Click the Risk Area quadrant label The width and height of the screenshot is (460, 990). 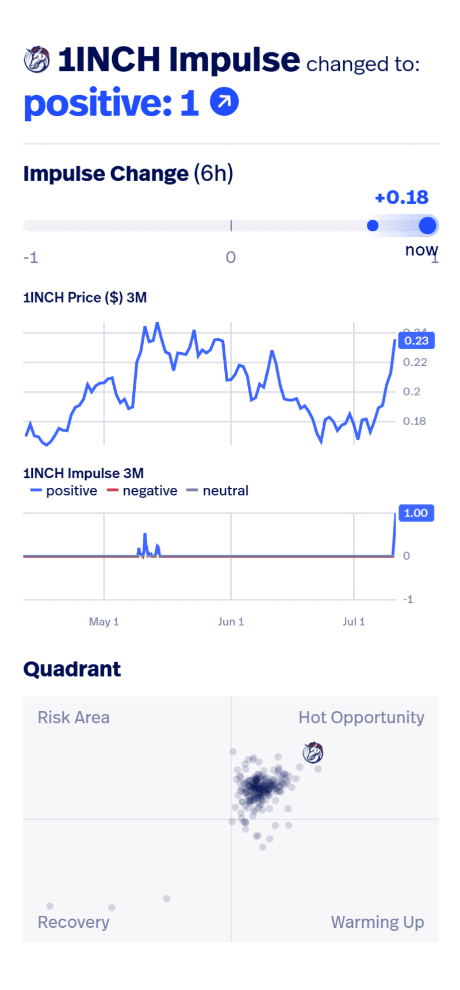point(74,717)
